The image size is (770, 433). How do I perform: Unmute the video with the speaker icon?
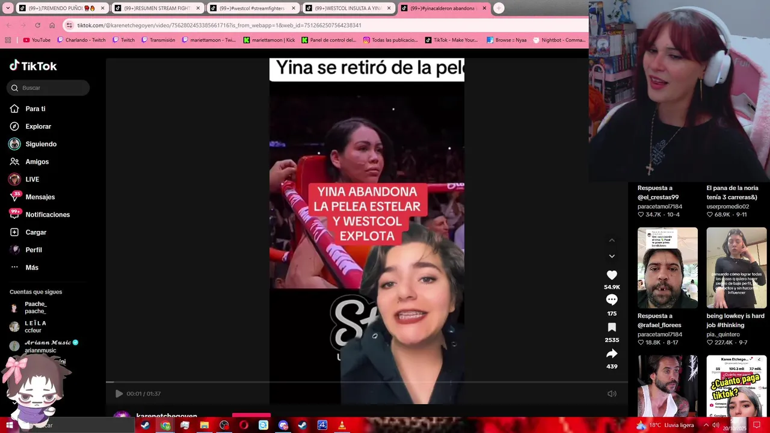tap(612, 394)
